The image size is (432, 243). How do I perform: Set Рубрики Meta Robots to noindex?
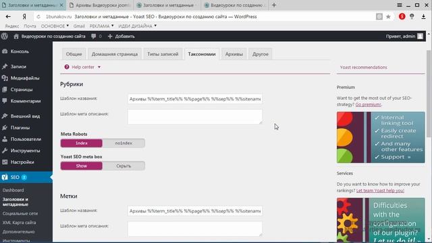tap(124, 143)
